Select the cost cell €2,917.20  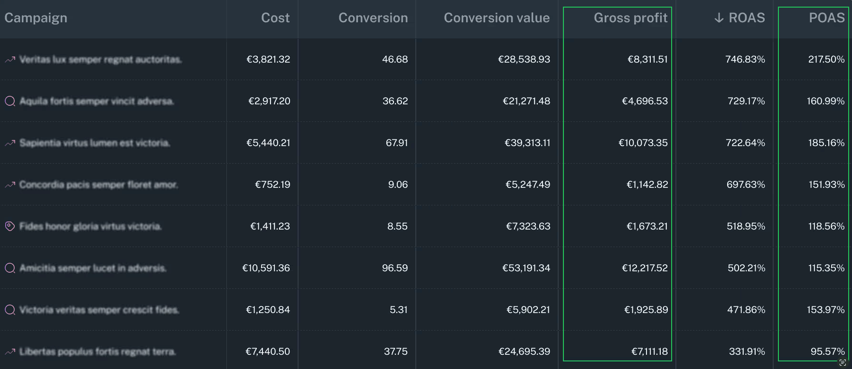coord(269,101)
